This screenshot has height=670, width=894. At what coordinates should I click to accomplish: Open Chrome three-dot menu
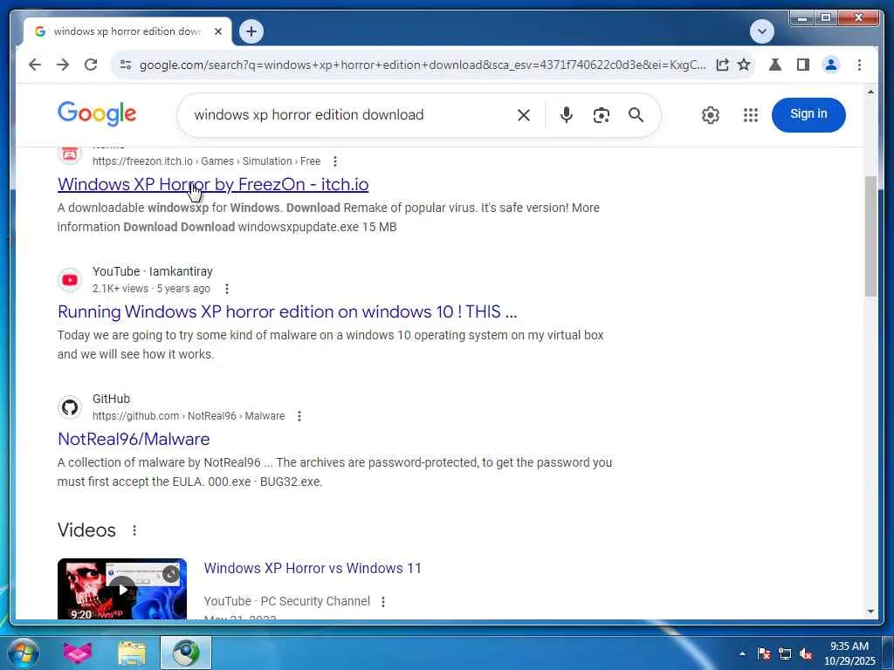[859, 65]
